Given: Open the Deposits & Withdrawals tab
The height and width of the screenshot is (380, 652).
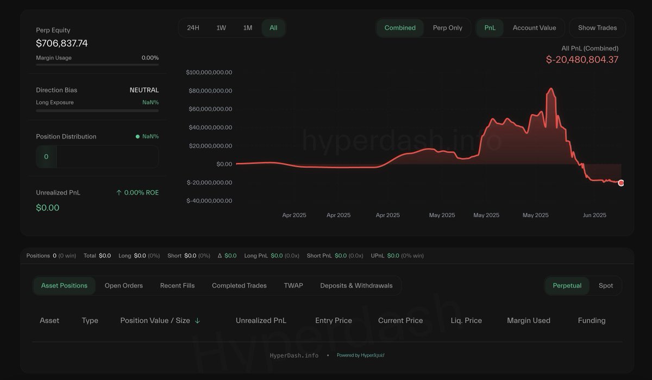Looking at the screenshot, I should click(x=356, y=286).
